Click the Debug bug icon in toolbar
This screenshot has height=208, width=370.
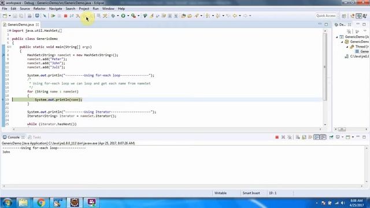click(x=113, y=16)
